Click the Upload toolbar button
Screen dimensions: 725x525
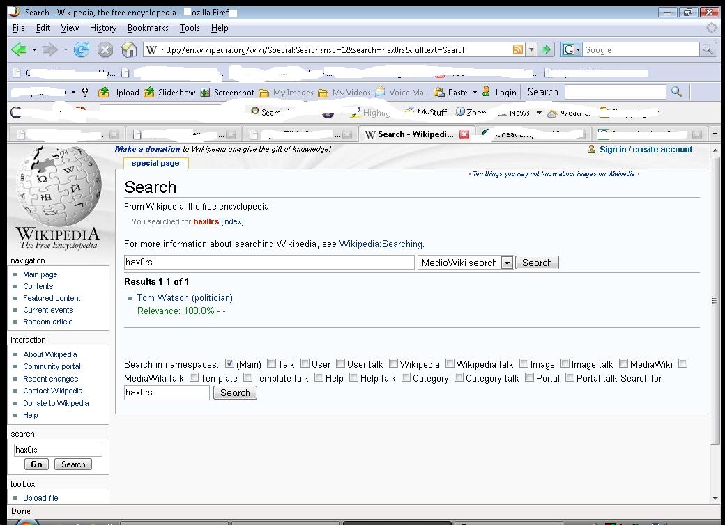(119, 93)
